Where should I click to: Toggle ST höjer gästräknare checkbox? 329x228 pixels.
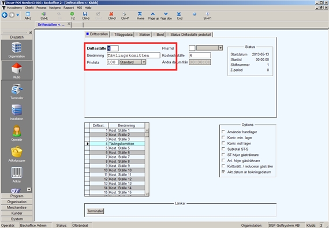(x=223, y=155)
